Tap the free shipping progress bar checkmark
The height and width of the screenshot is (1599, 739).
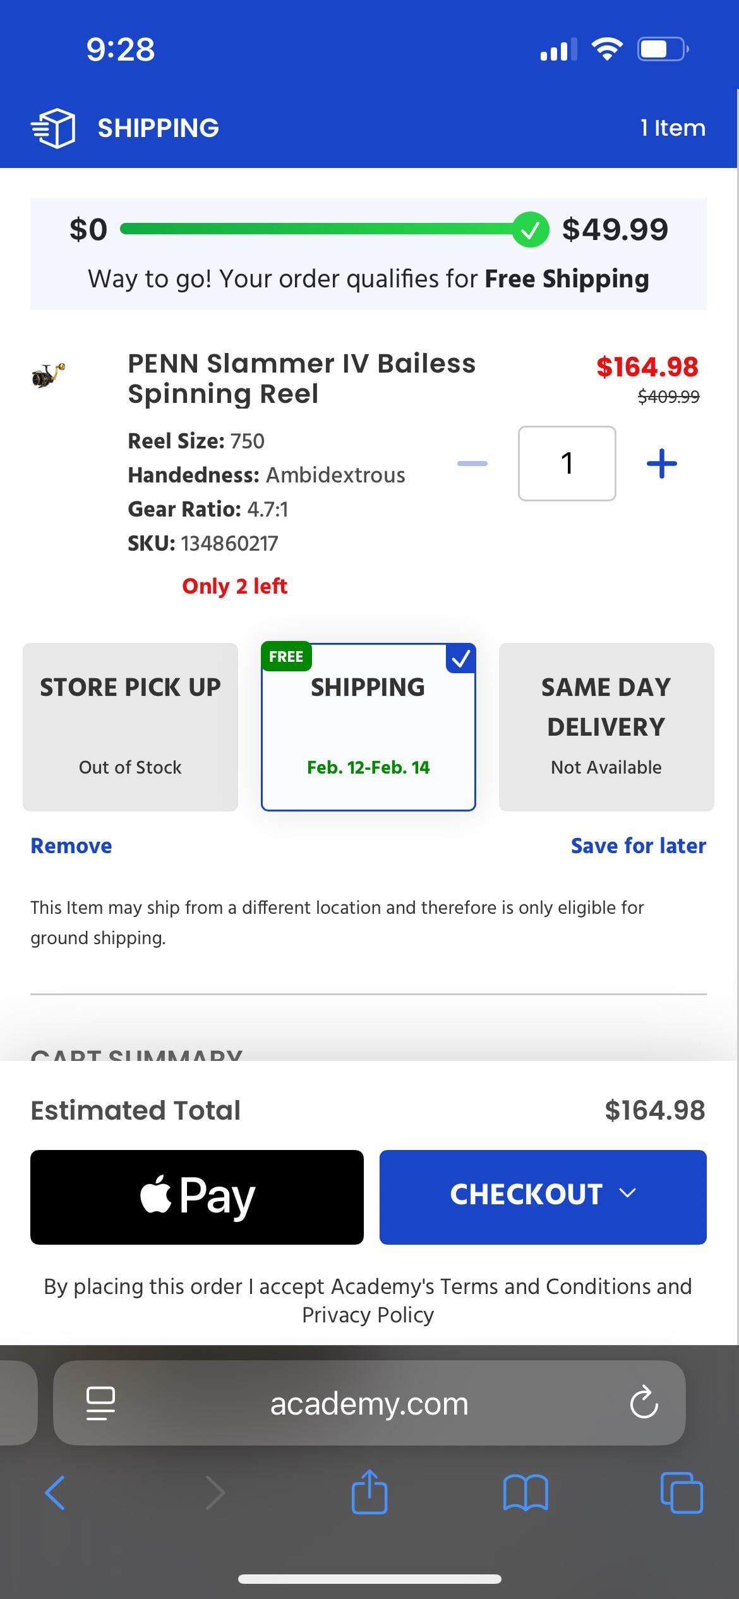(x=530, y=229)
